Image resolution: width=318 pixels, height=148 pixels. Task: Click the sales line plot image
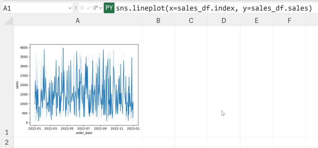(x=78, y=87)
